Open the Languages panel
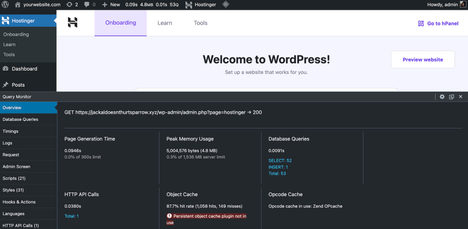468x229 pixels. click(28, 213)
